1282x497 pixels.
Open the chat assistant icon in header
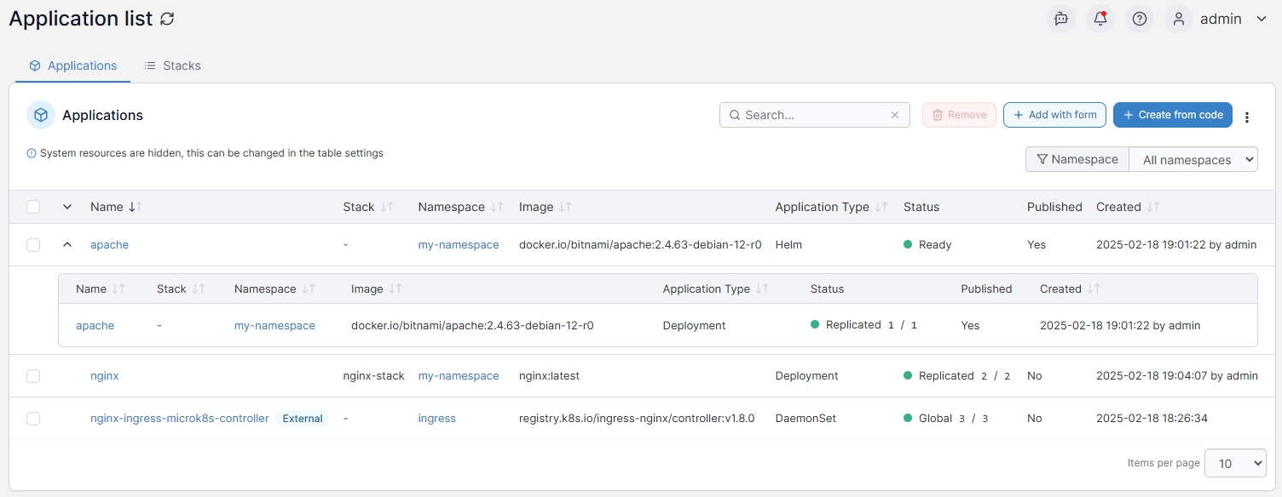tap(1061, 19)
